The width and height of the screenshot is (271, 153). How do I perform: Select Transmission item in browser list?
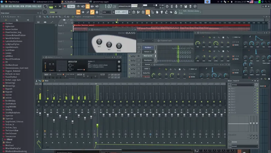point(11,137)
